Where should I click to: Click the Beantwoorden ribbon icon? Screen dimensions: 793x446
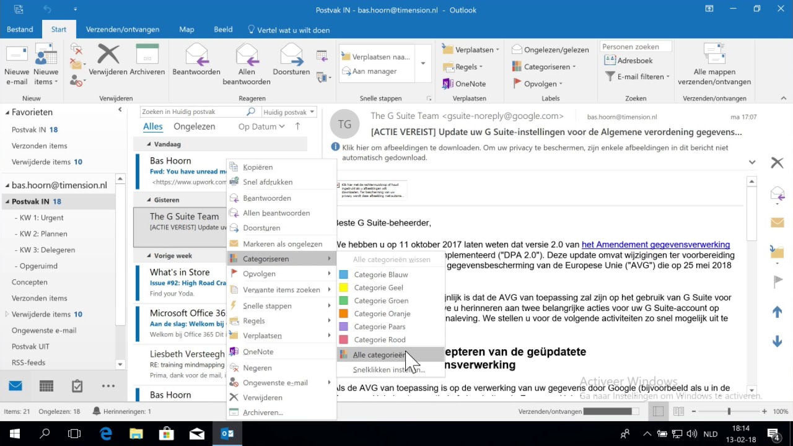196,61
